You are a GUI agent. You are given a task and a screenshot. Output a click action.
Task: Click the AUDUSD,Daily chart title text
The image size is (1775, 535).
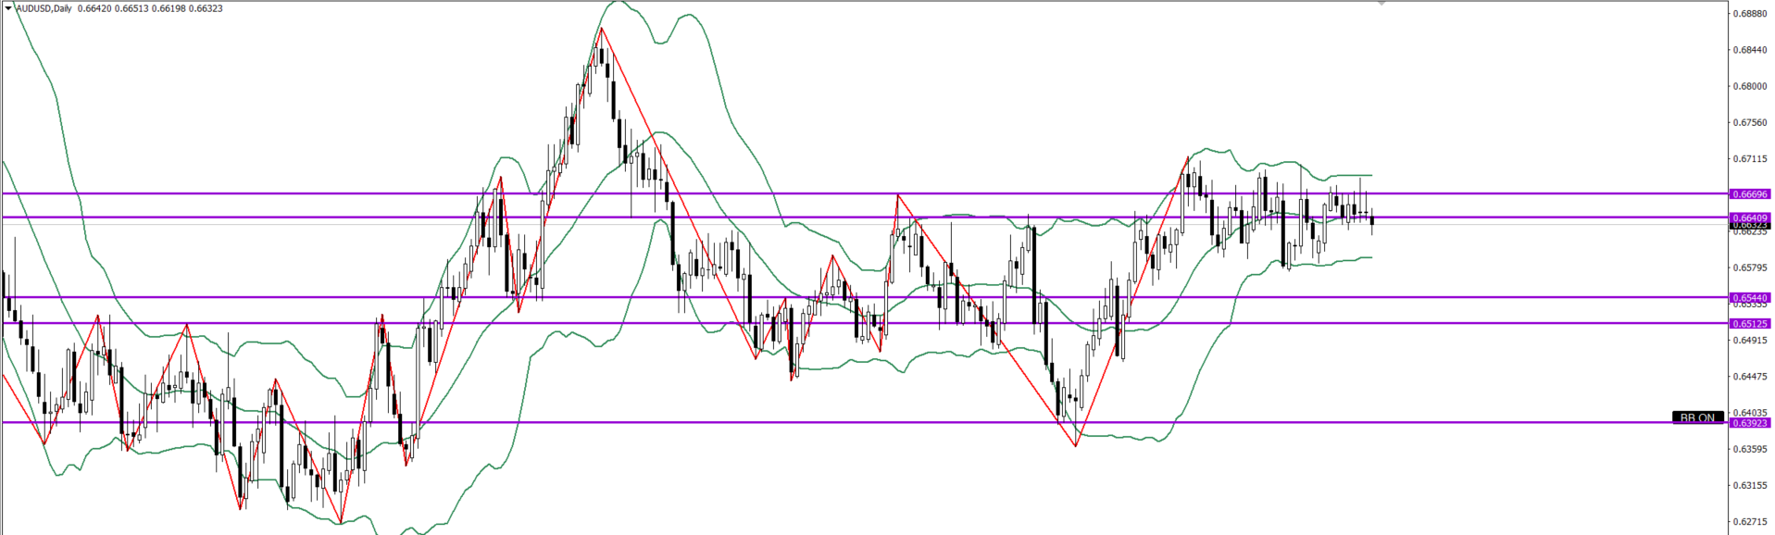click(x=44, y=8)
